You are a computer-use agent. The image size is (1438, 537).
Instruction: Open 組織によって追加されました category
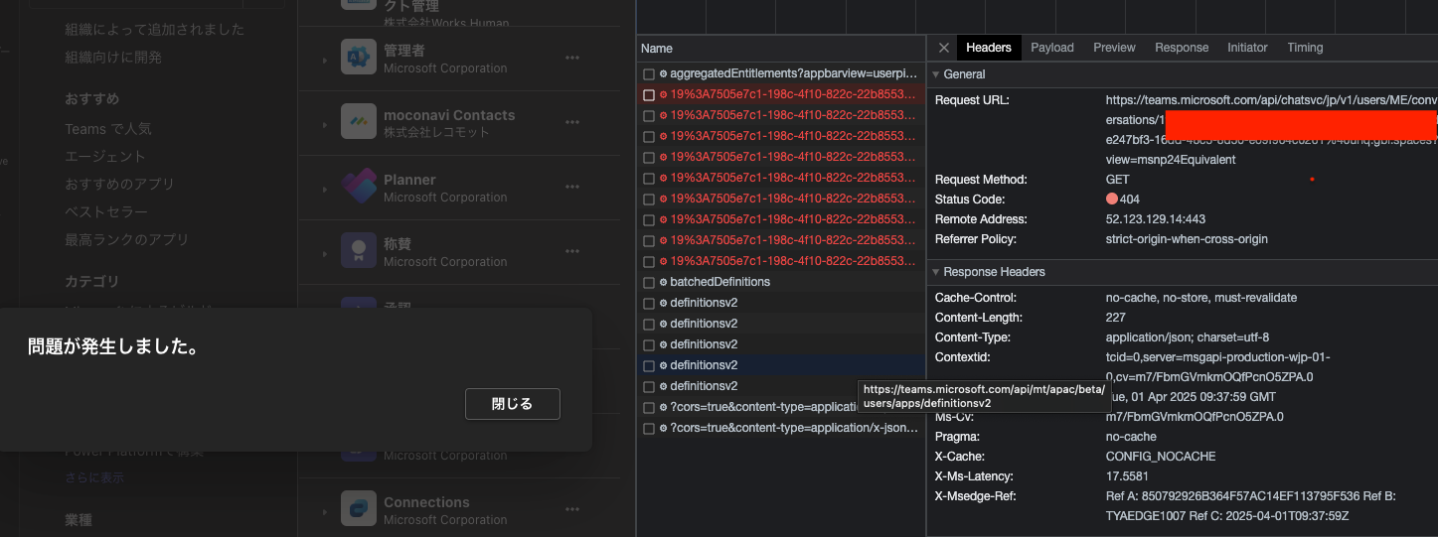click(154, 30)
